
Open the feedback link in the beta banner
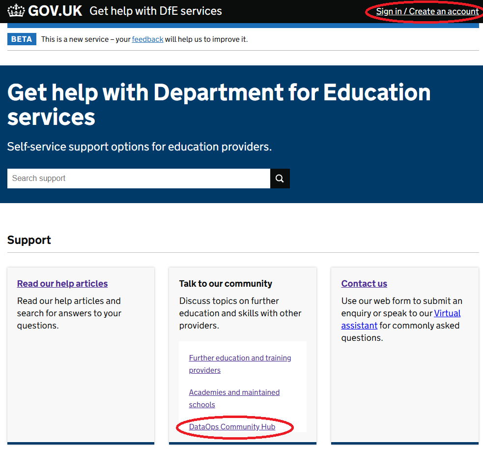[147, 39]
